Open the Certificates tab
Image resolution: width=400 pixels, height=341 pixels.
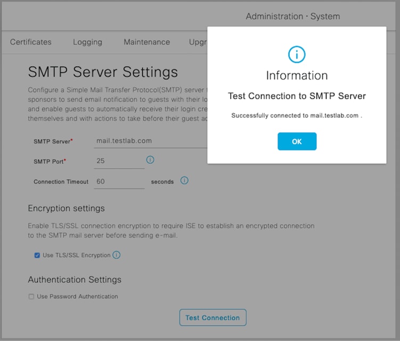[30, 42]
